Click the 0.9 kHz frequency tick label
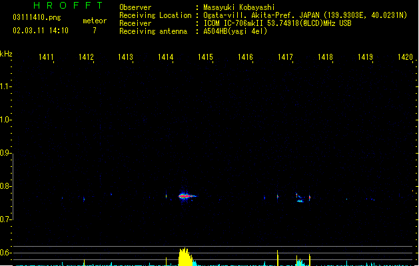This screenshot has height=266, width=419. click(x=5, y=153)
